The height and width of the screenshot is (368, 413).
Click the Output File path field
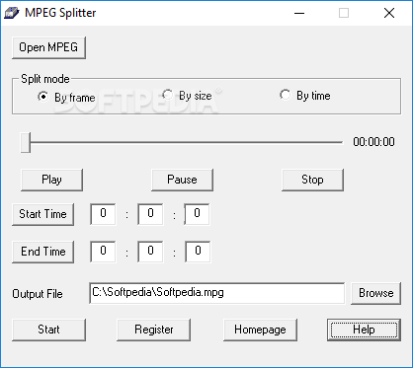pos(217,293)
